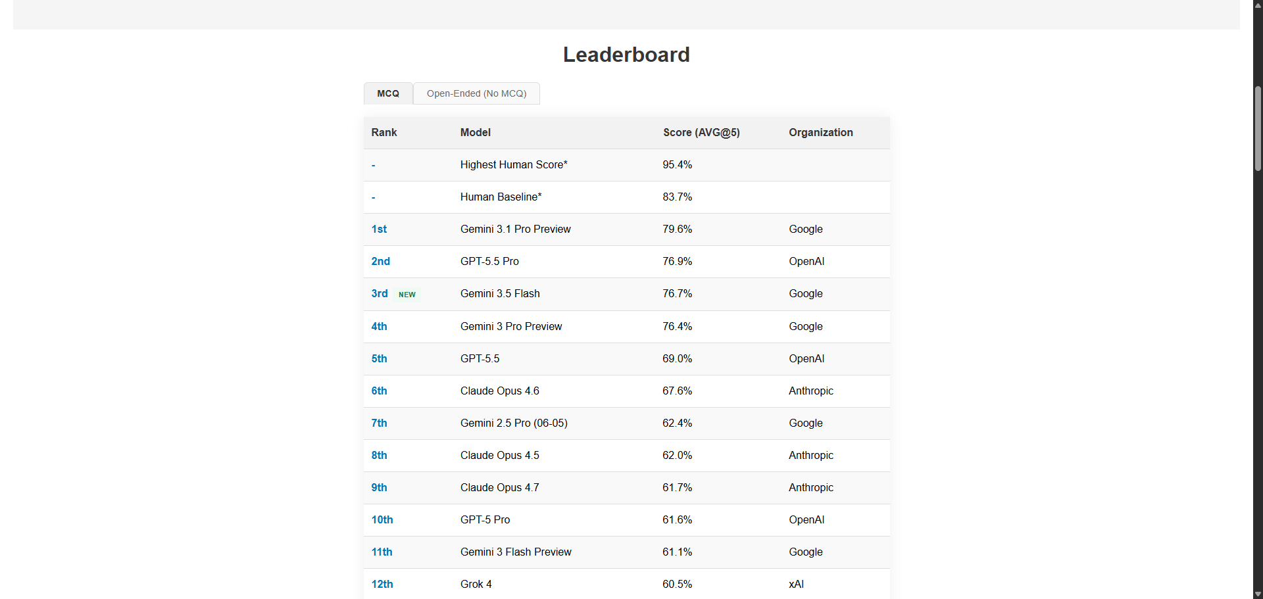Click the scrollbar down arrow
1263x599 pixels.
pos(1258,594)
